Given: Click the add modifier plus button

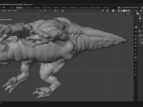Looking at the screenshot, I should pos(140,35).
